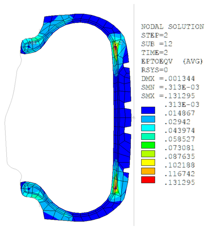Viewport: 212px width, 230px height.
Task: Click the SMX =.131295 label
Action: click(168, 96)
